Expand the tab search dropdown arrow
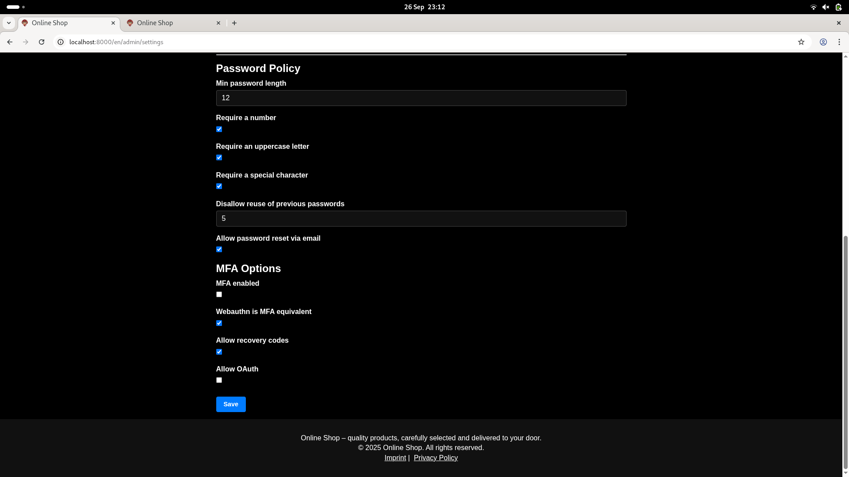Viewport: 849px width, 477px height. coord(8,23)
